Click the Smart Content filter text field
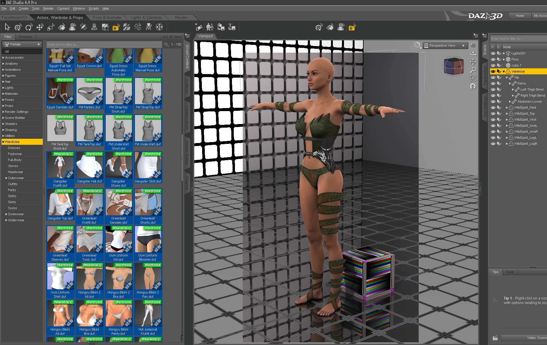This screenshot has width=547, height=345. [x=104, y=45]
